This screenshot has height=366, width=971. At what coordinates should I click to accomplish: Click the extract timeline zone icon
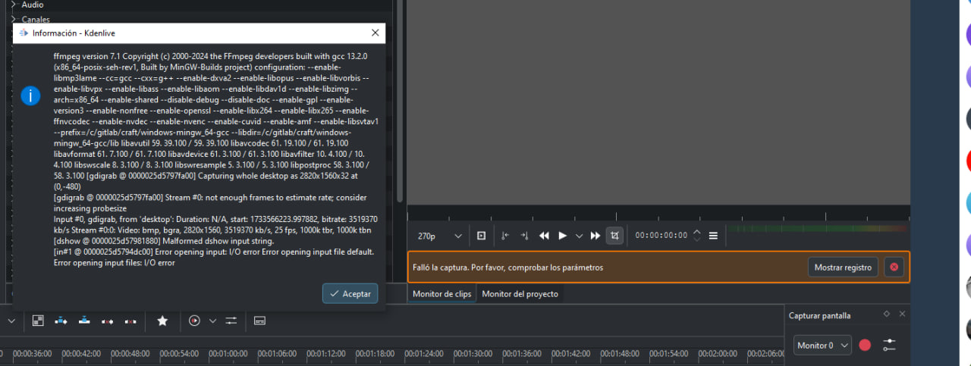pyautogui.click(x=107, y=321)
